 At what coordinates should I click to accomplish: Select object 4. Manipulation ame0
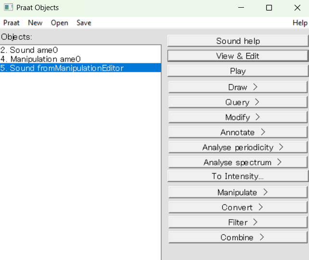coord(80,59)
